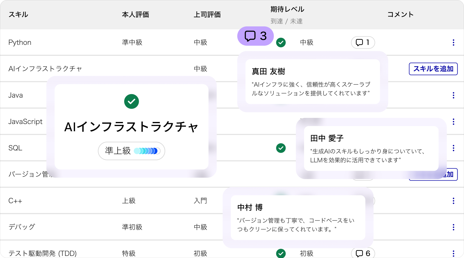Click the green check in the Python row
464x258 pixels.
[x=281, y=43]
